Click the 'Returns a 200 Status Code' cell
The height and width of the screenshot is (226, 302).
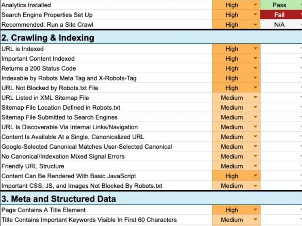coord(106,68)
